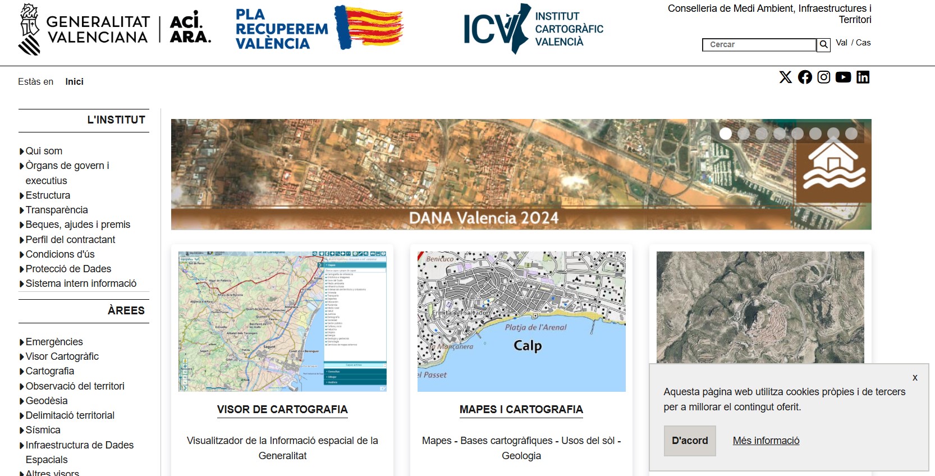
Task: Open the Pla Recuperem València logo
Action: point(319,28)
